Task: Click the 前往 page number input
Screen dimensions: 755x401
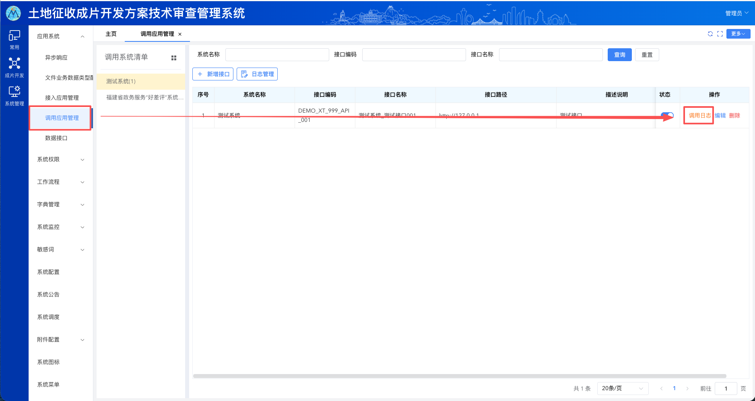Action: (x=726, y=388)
